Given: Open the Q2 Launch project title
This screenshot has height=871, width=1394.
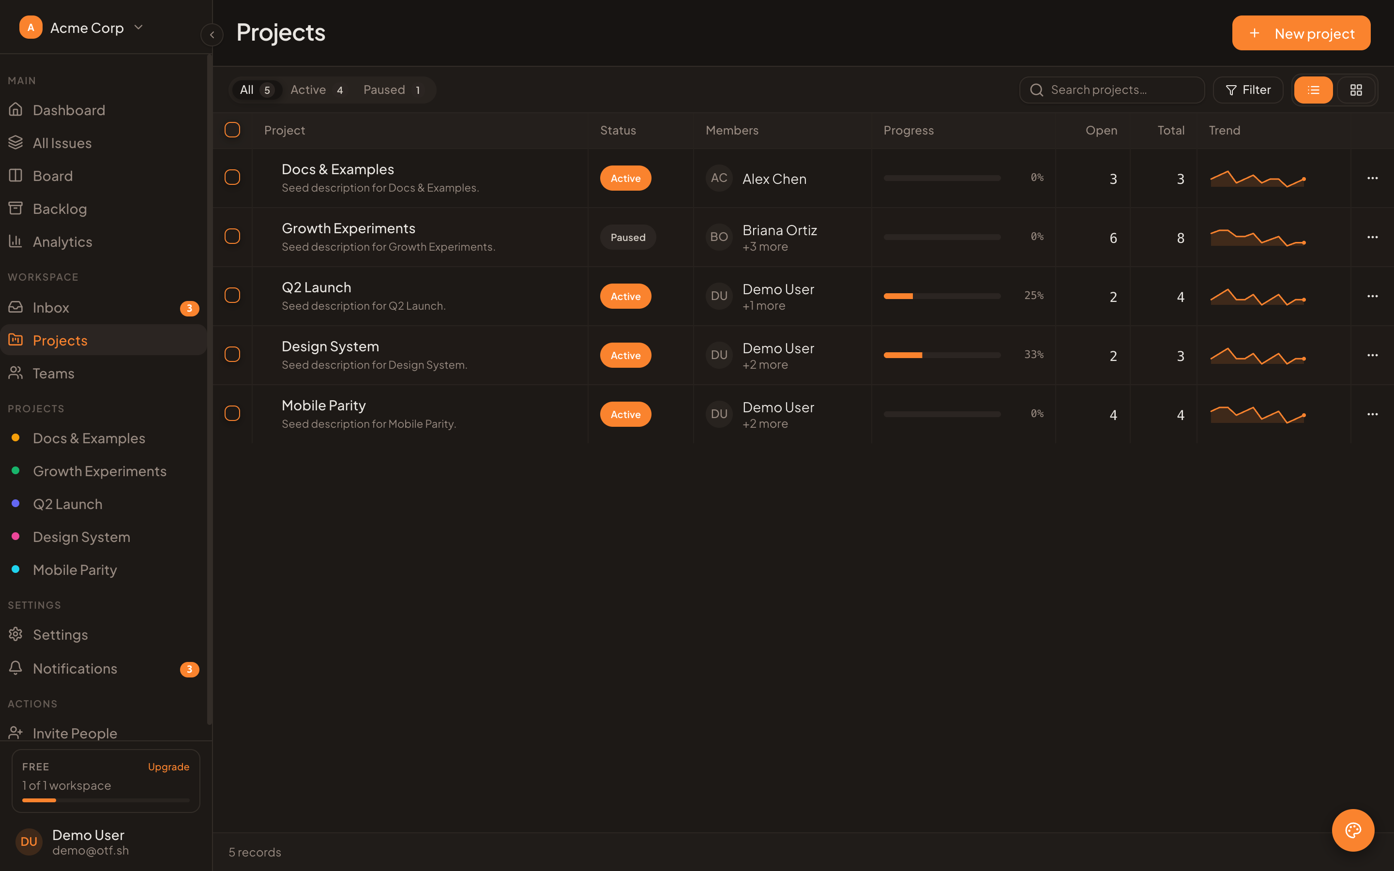Looking at the screenshot, I should pos(316,287).
